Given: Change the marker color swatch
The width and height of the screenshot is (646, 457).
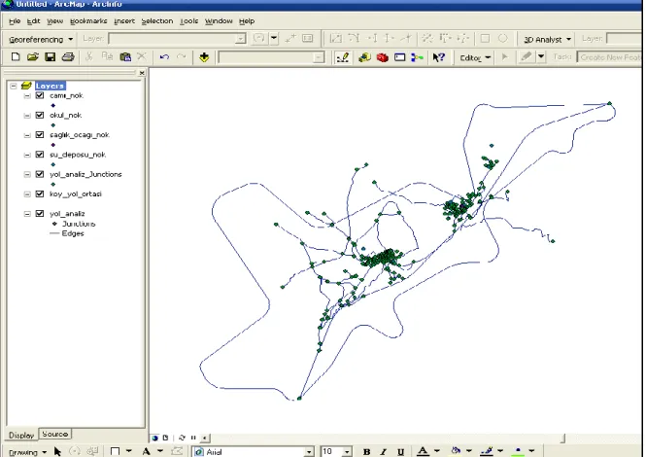Looking at the screenshot, I should tap(518, 451).
